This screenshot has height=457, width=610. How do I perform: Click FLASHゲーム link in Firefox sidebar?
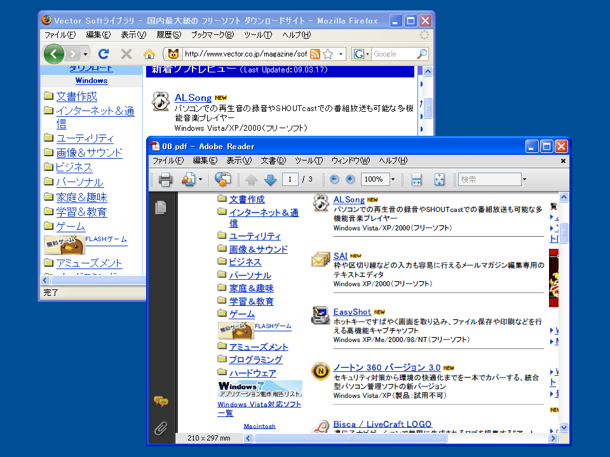tap(106, 240)
